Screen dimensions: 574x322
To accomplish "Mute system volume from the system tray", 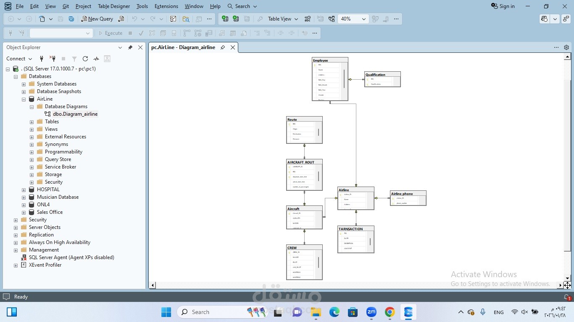I will click(x=525, y=312).
